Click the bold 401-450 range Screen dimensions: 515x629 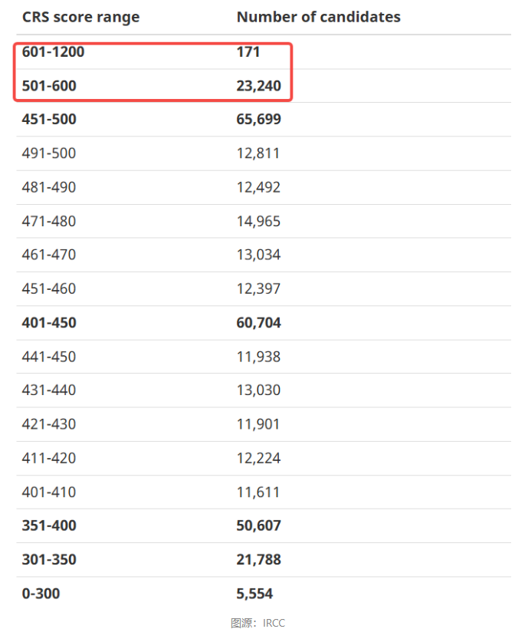coord(49,323)
